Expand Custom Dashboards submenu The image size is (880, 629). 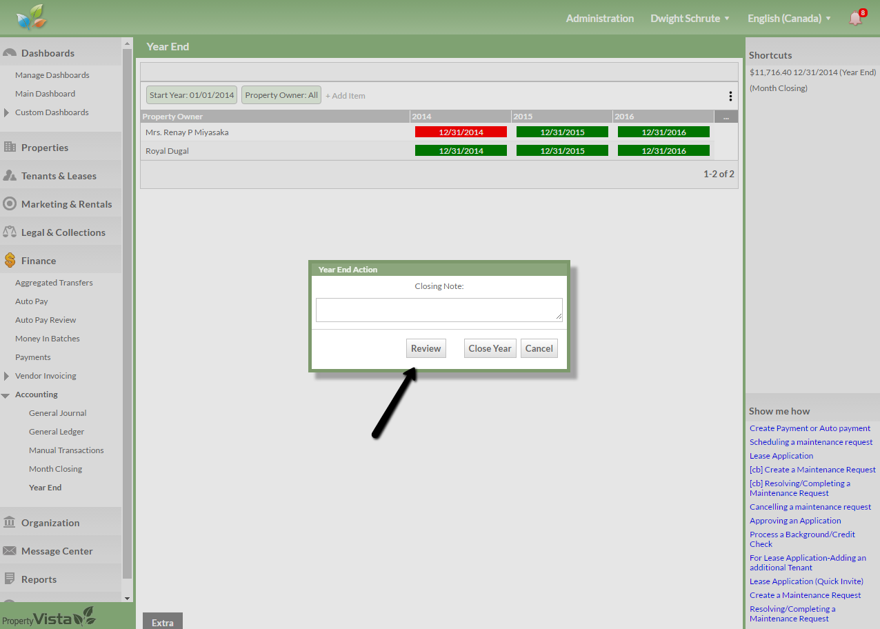[x=7, y=112]
